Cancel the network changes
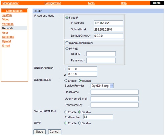 (x=54, y=132)
